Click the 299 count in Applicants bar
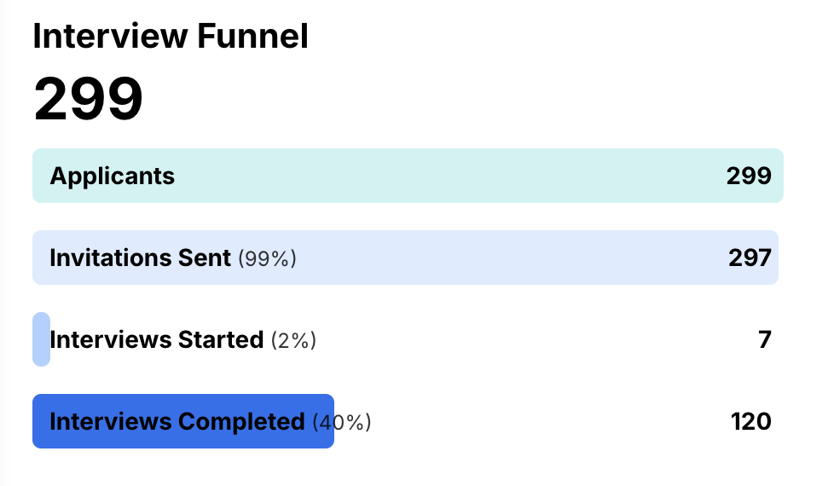The width and height of the screenshot is (834, 486). pyautogui.click(x=749, y=176)
